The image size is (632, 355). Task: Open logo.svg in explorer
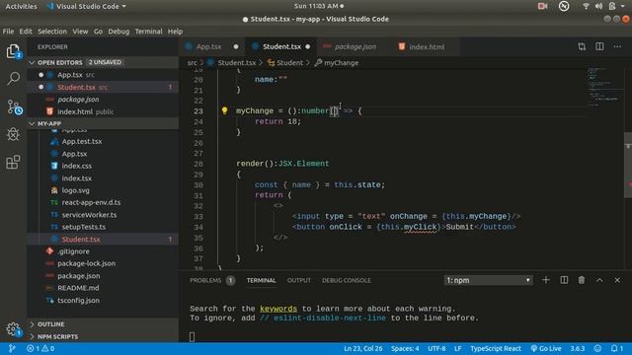coord(75,190)
